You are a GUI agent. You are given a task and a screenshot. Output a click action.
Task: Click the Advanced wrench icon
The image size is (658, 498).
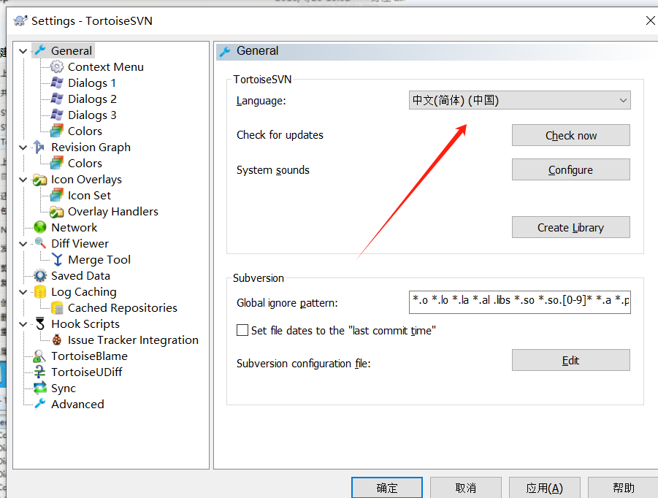40,404
